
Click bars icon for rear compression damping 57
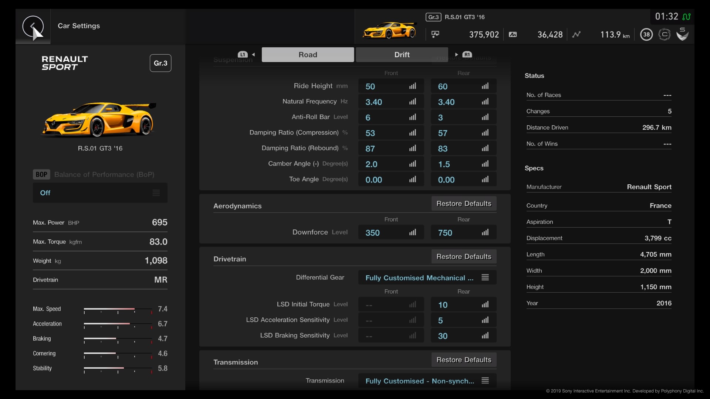coord(485,133)
